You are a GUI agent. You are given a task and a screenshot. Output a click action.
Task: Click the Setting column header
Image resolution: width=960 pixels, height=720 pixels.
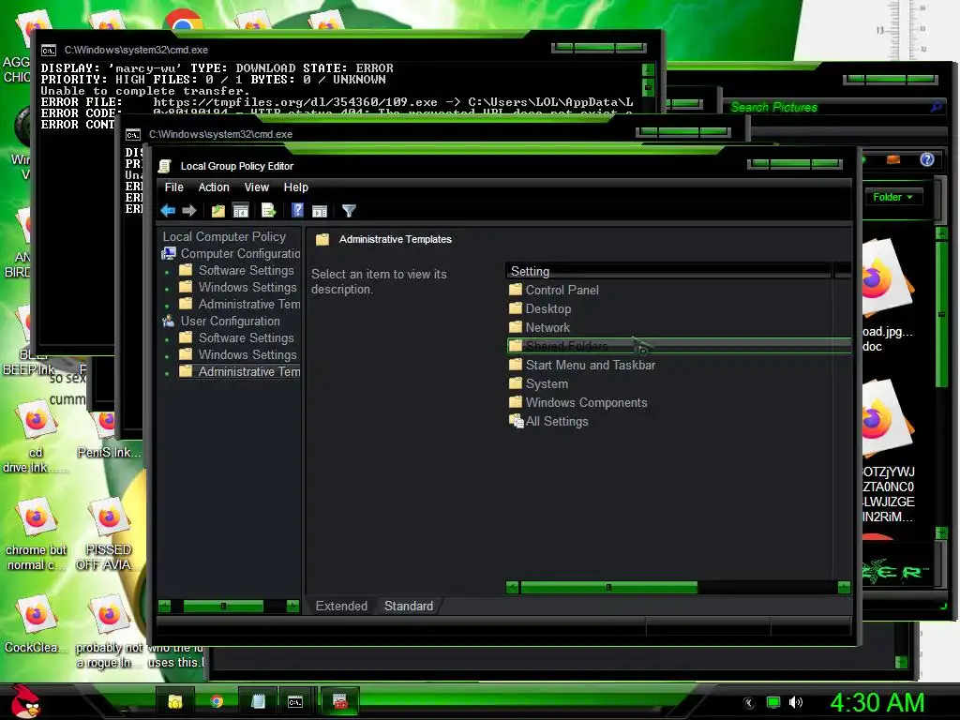[668, 271]
